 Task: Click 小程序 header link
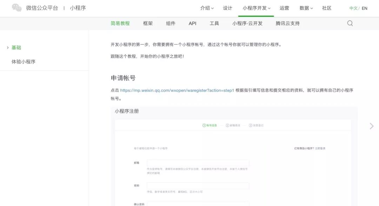pos(78,8)
